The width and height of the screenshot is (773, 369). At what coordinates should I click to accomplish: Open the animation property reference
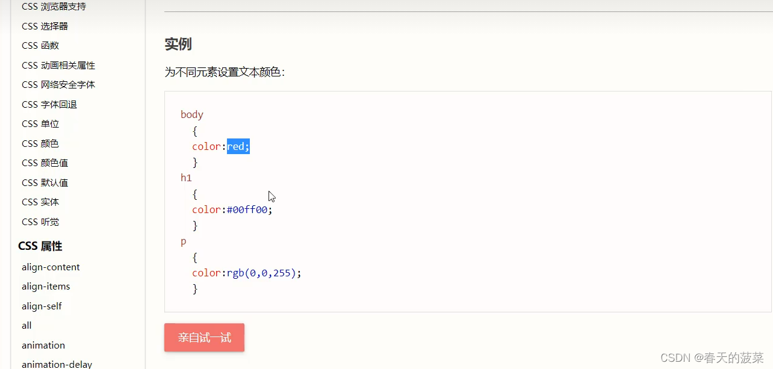tap(43, 345)
